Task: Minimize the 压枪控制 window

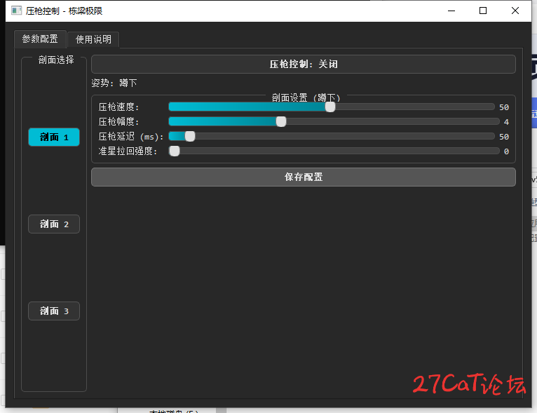Action: 451,11
